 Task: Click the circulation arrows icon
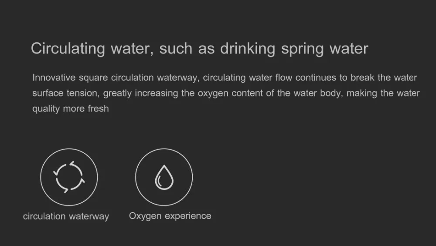point(69,177)
